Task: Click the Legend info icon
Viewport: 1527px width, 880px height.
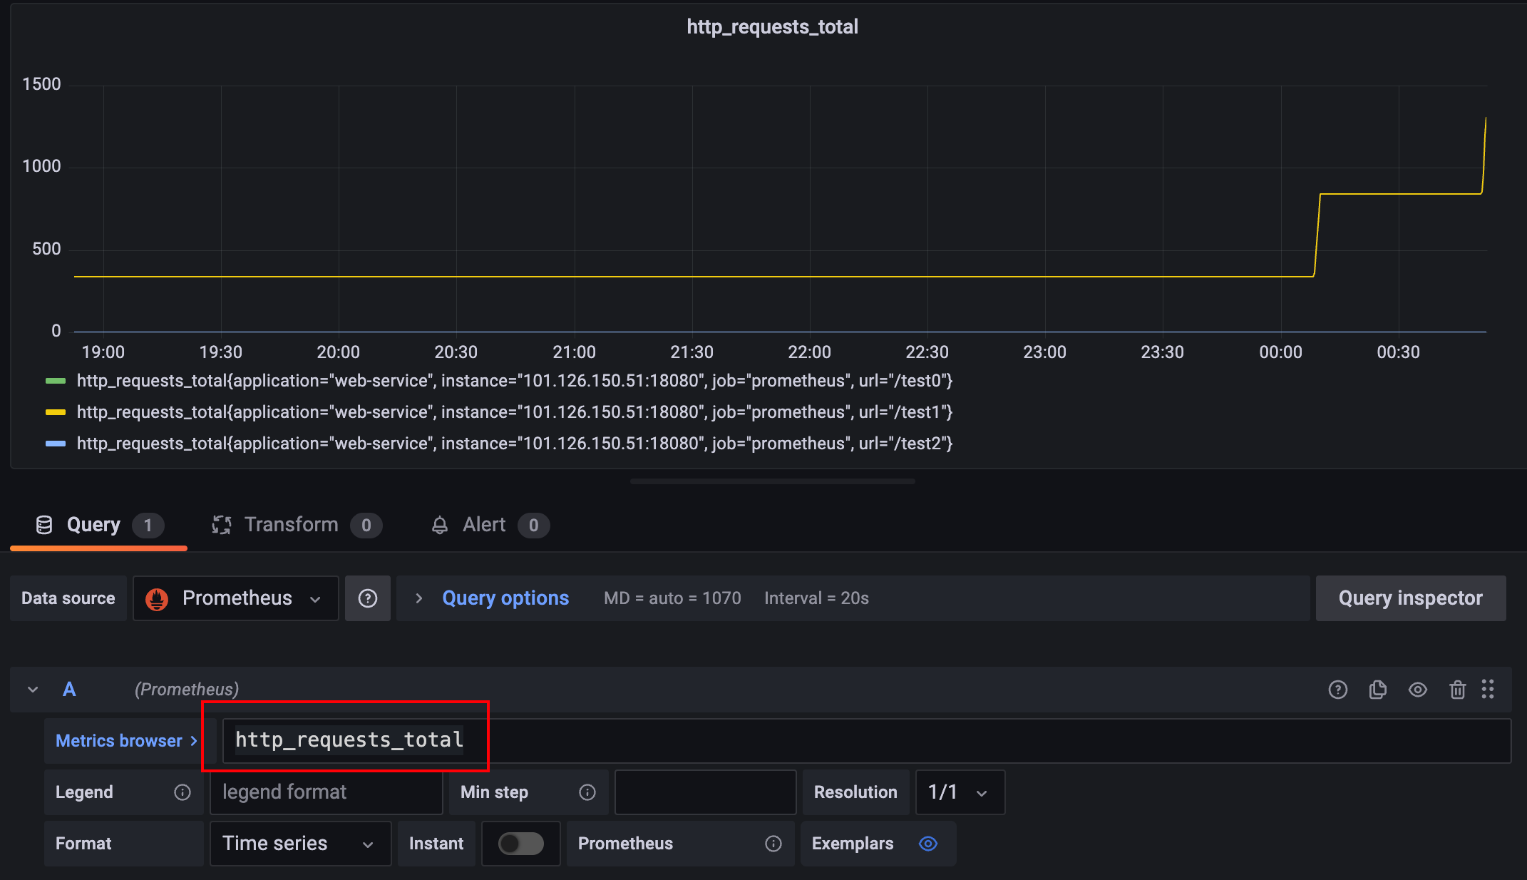Action: pos(182,792)
